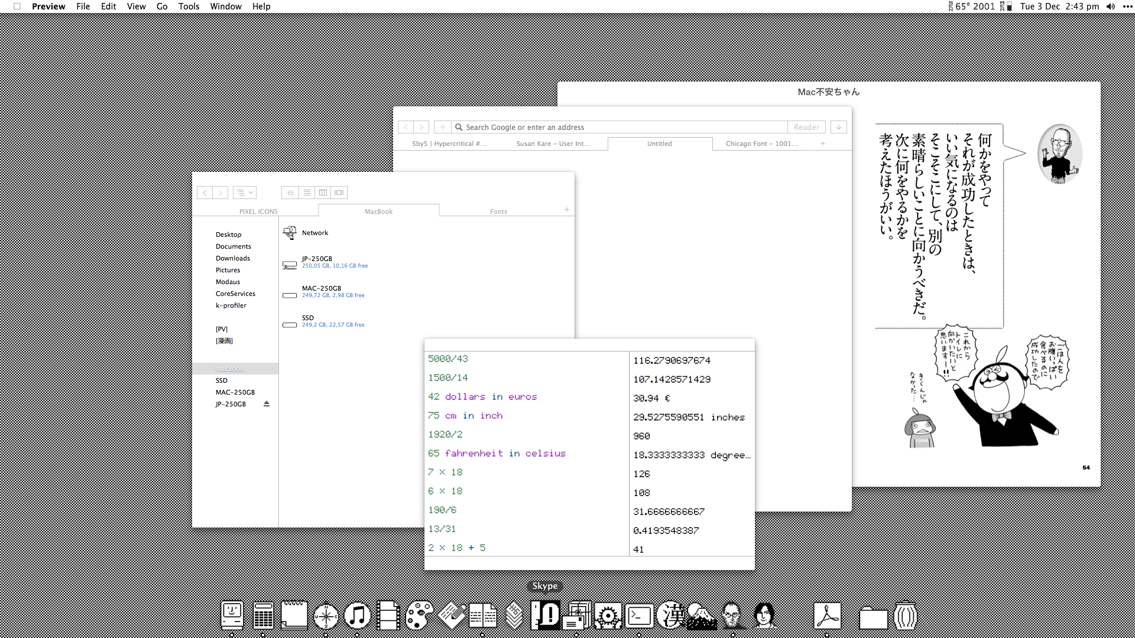Open the Calculator icon in the Dock
Screen dimensions: 1135x638
[263, 616]
